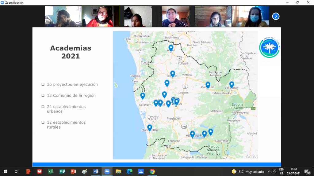Select the first participant thumbnail in teal room
314x176 pixels.
point(63,16)
